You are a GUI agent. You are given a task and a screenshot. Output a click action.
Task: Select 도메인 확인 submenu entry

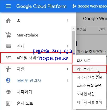coord(89,94)
